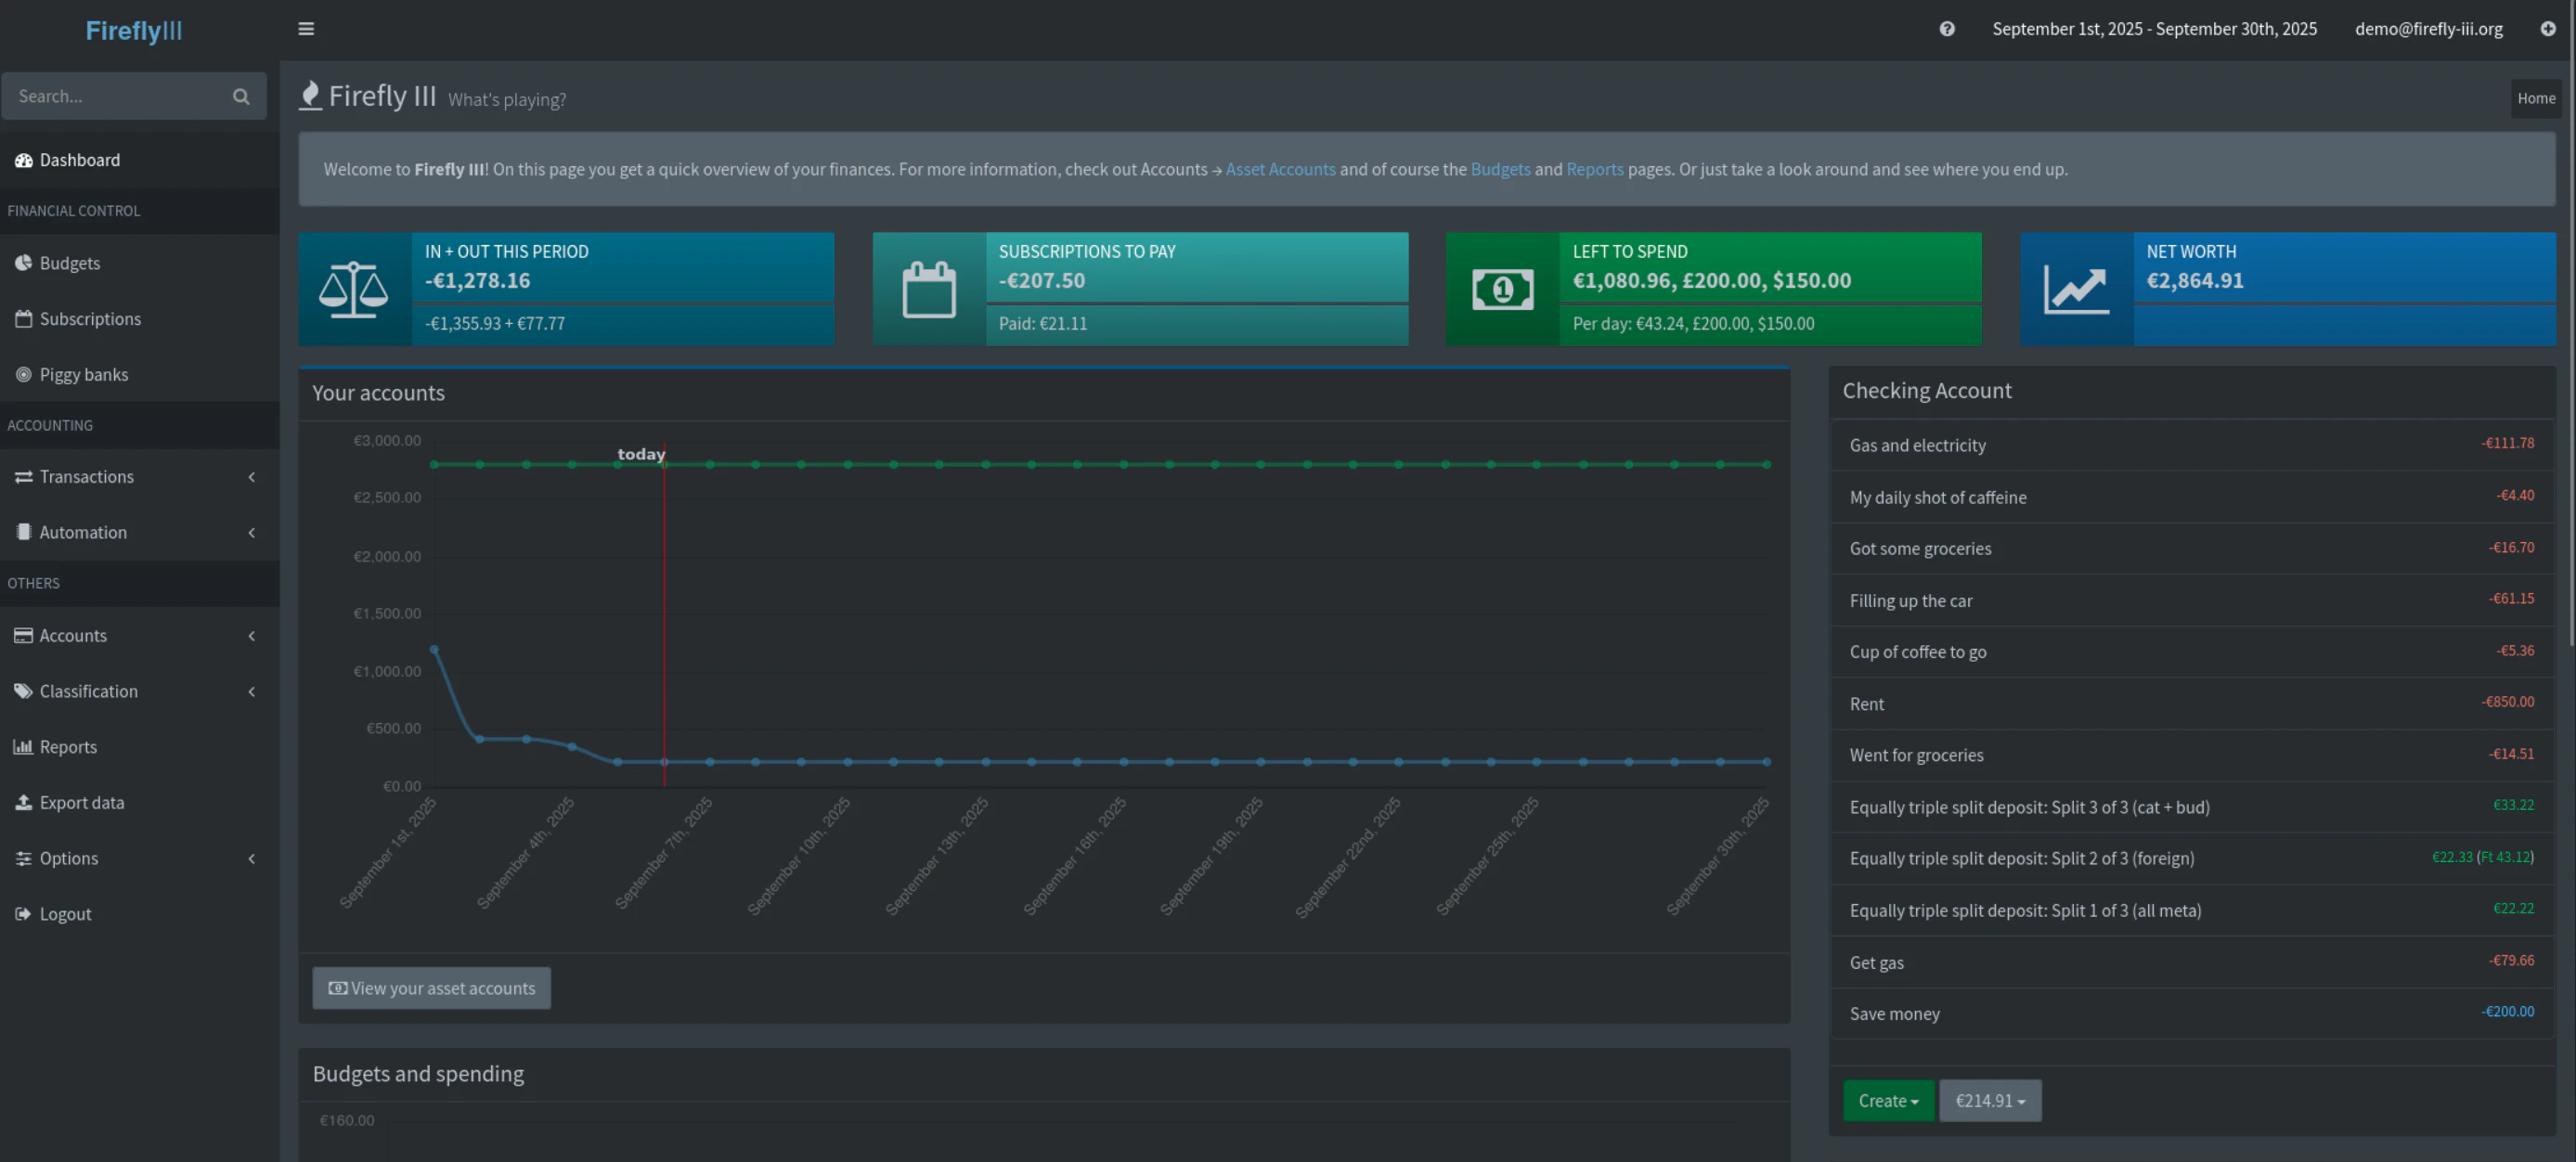Click the View your asset accounts button
The height and width of the screenshot is (1162, 2576).
(x=431, y=988)
